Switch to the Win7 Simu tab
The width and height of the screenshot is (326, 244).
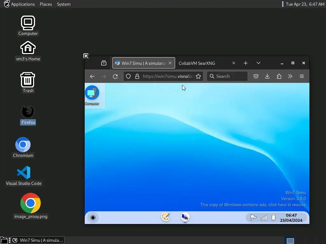pyautogui.click(x=144, y=63)
